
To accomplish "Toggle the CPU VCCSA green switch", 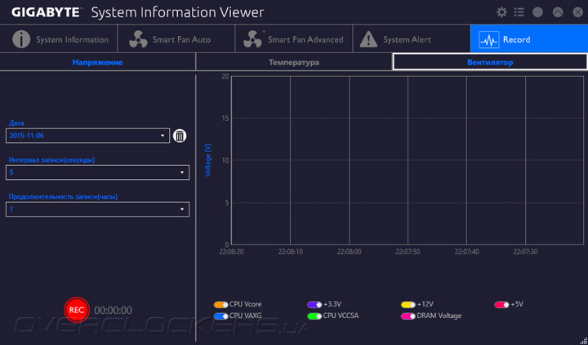I will pos(314,315).
